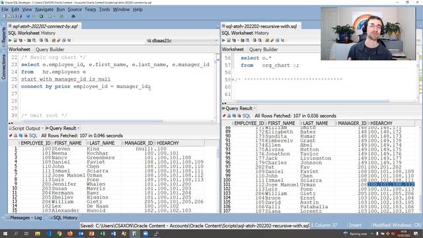Screen dimensions: 423x238
Task: Open the Team menu
Action: point(91,9)
